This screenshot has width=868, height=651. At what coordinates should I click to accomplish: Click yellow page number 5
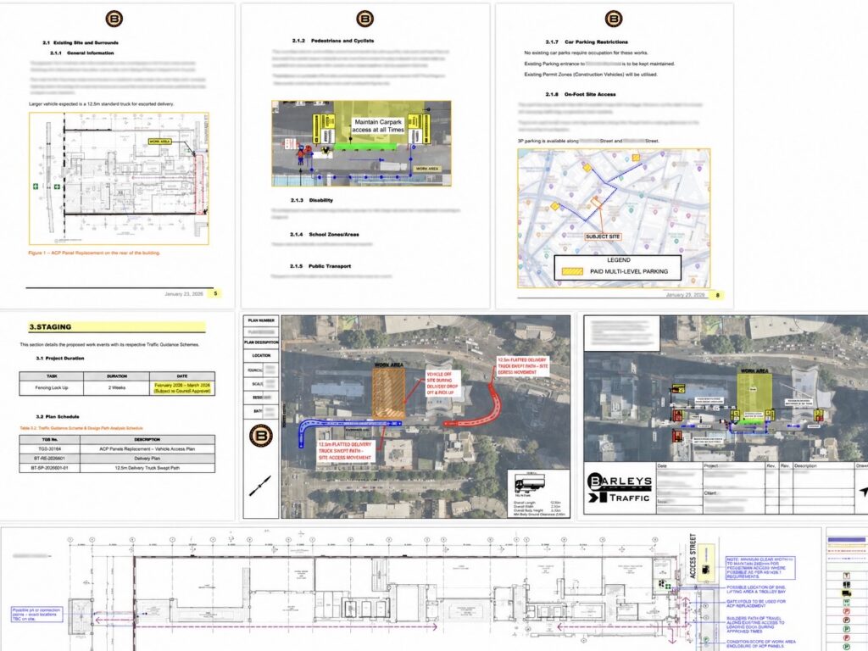pos(216,294)
